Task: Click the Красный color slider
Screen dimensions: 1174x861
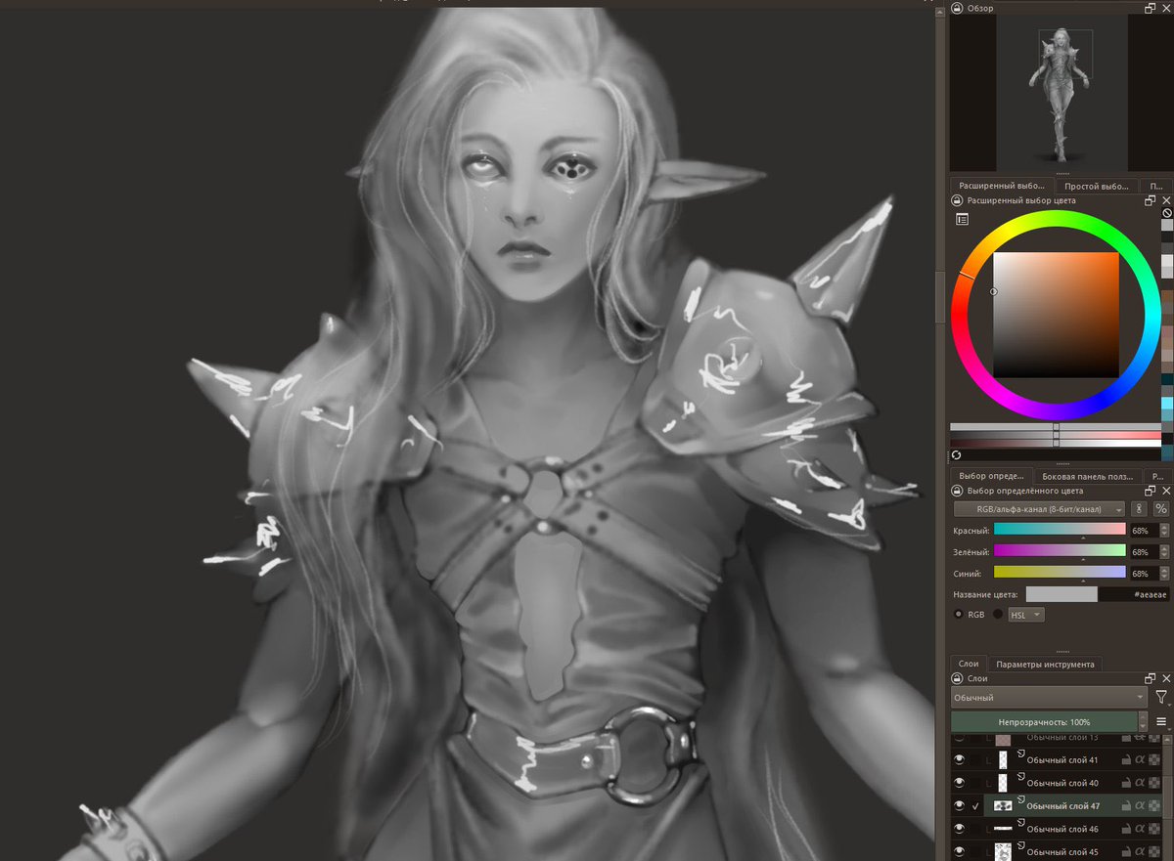Action: tap(1060, 529)
